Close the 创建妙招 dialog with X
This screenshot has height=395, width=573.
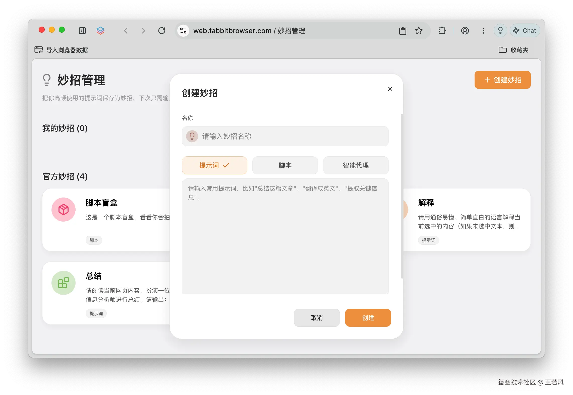tap(390, 89)
